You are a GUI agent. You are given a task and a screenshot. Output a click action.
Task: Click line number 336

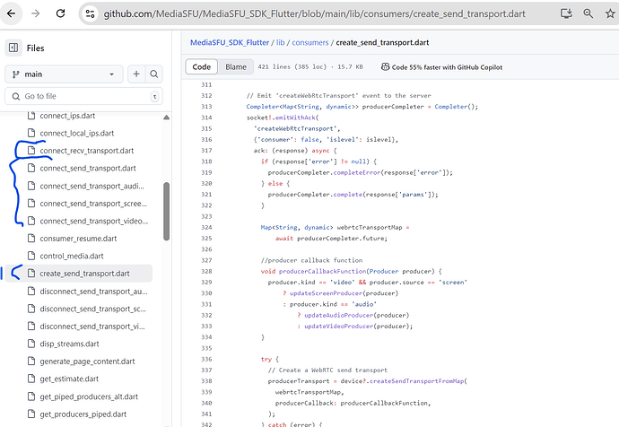click(x=206, y=359)
